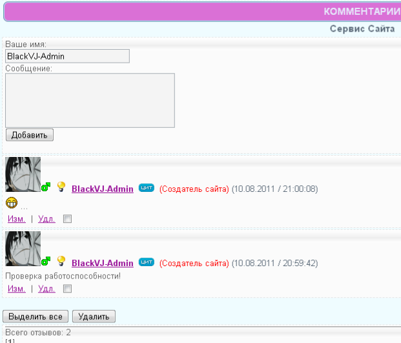Click the green male gender icon in first comment
This screenshot has width=401, height=343.
click(46, 187)
